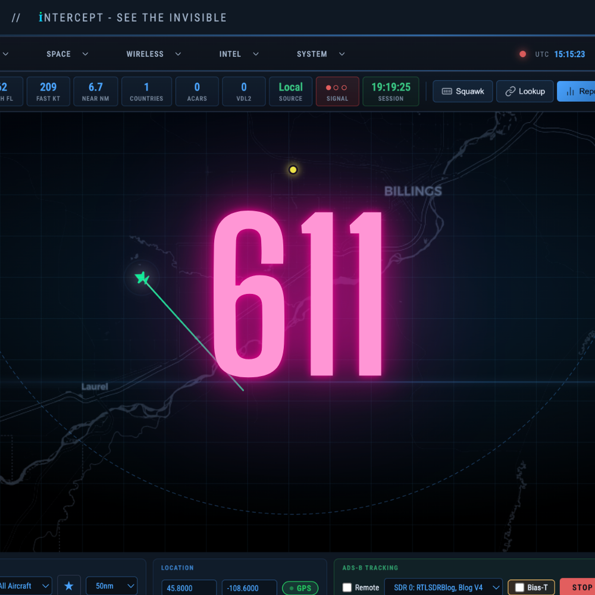Click the chain-link icon on the Lookup button
This screenshot has width=595, height=595.
click(x=512, y=91)
